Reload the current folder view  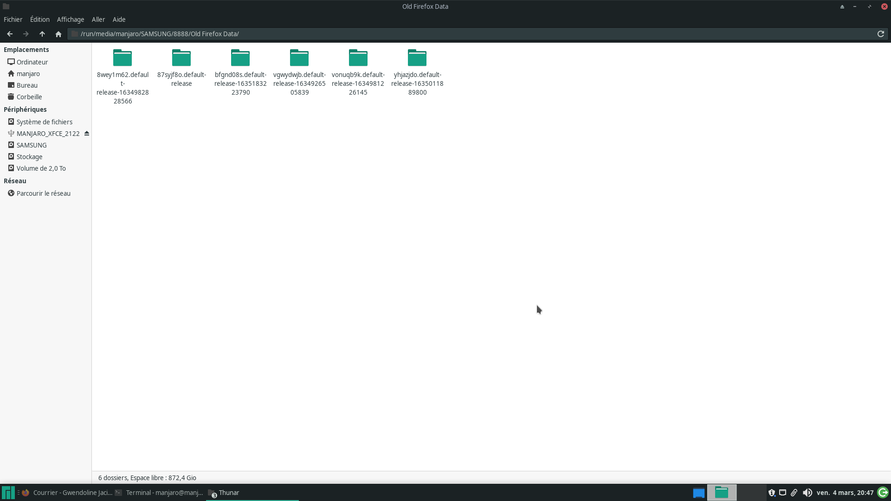click(880, 34)
